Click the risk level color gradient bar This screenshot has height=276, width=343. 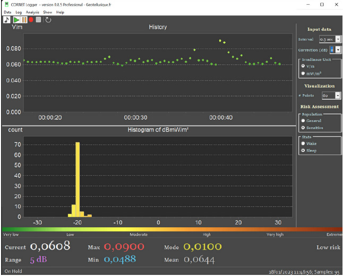point(171,229)
